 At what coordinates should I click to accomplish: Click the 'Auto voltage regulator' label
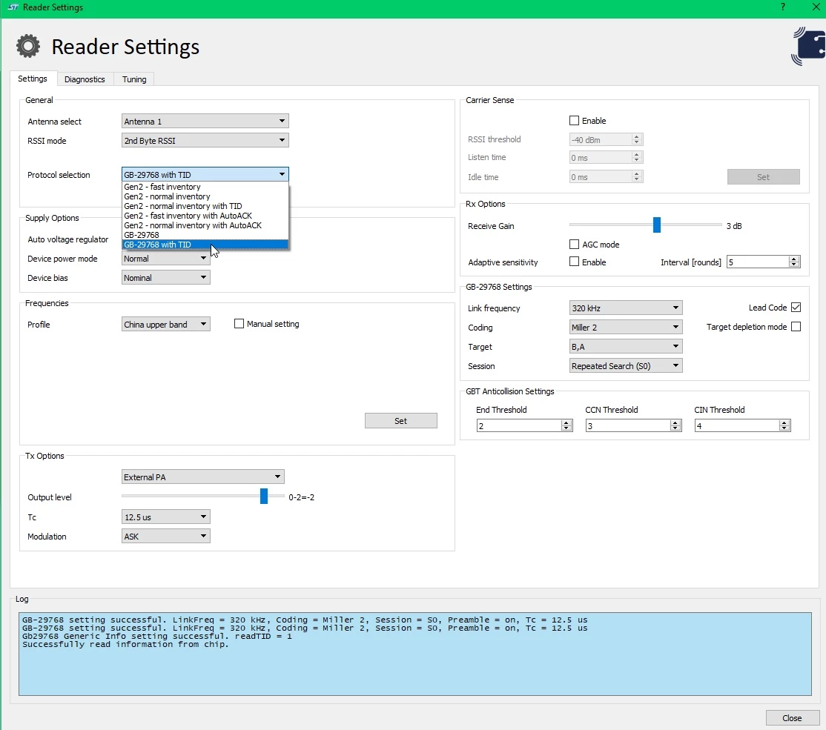coord(68,239)
